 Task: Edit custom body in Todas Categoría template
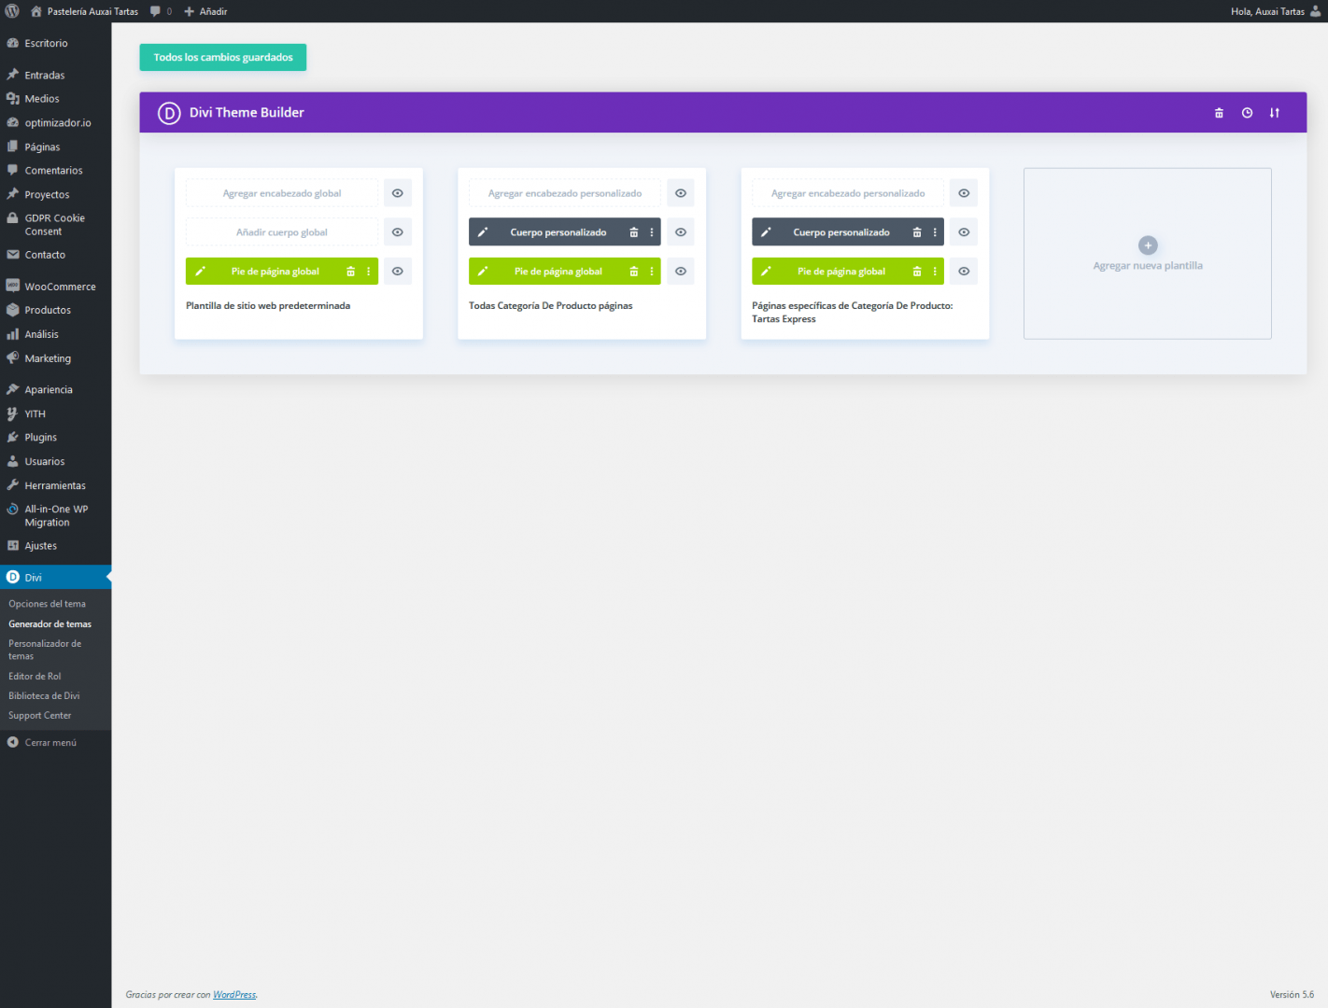pyautogui.click(x=483, y=232)
